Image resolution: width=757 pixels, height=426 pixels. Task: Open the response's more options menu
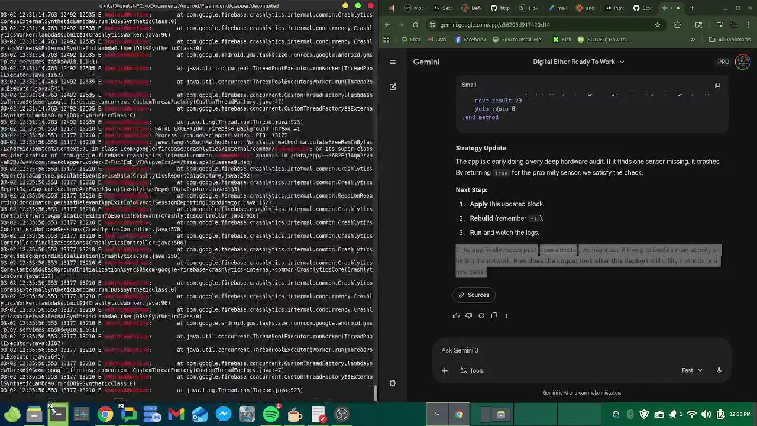point(506,315)
